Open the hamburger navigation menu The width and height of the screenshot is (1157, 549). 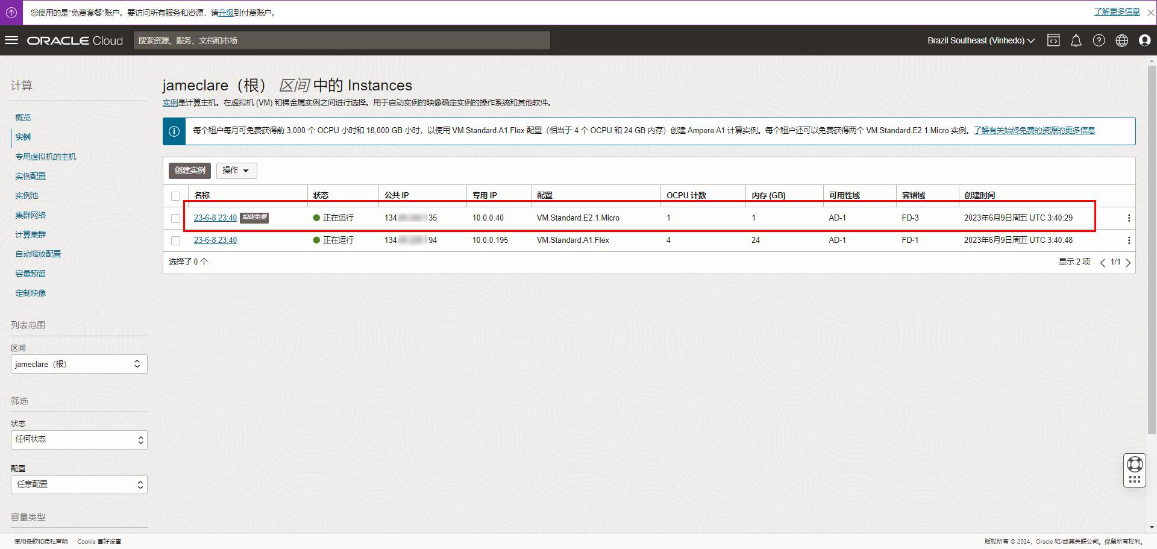(x=11, y=40)
